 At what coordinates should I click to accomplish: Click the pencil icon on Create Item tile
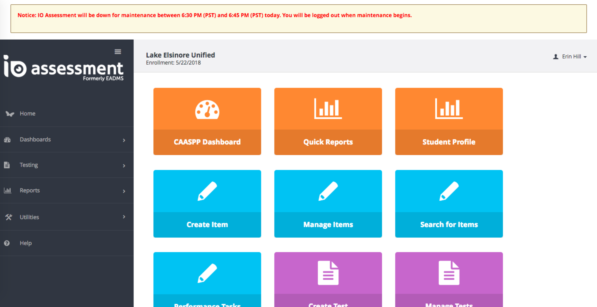click(207, 191)
